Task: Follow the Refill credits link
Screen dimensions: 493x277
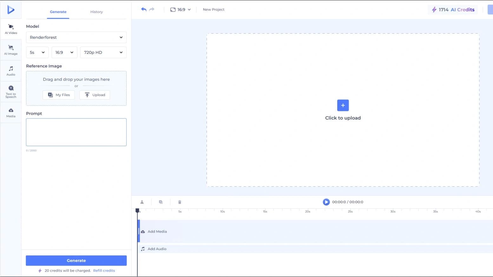Action: point(104,271)
